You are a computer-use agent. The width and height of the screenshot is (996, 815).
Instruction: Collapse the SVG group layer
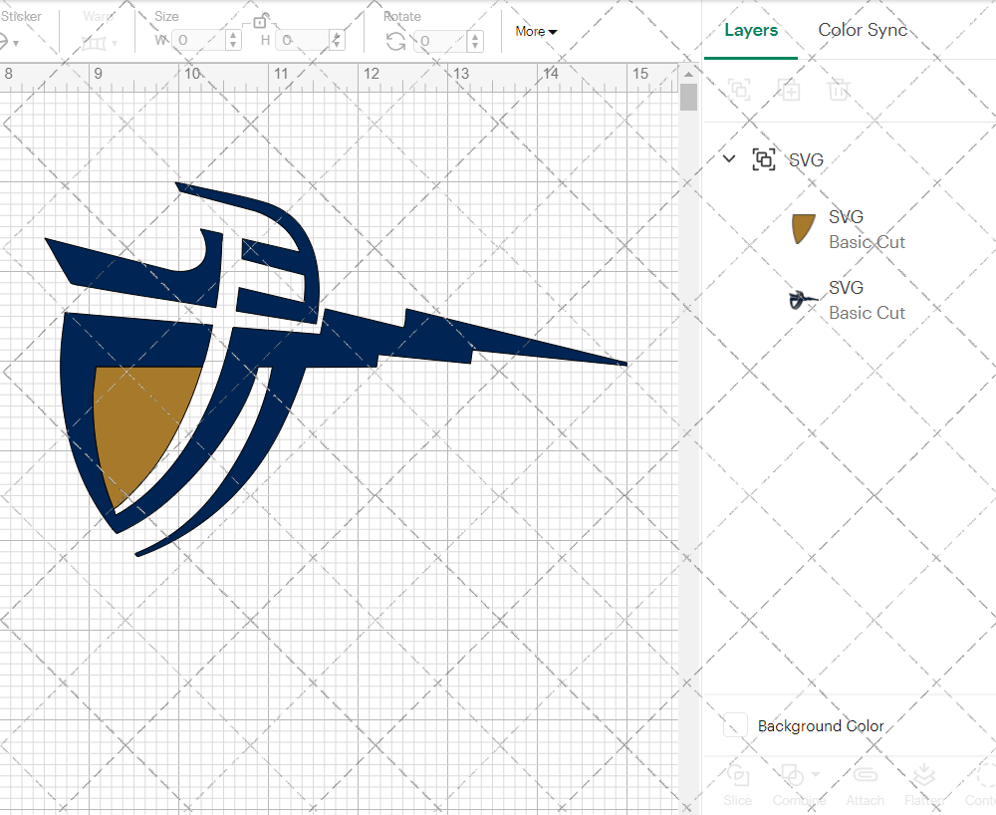(729, 158)
